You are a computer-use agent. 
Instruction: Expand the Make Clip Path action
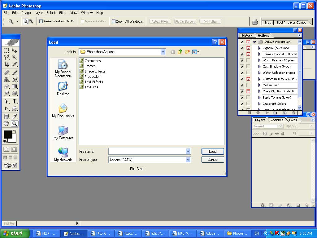click(259, 91)
